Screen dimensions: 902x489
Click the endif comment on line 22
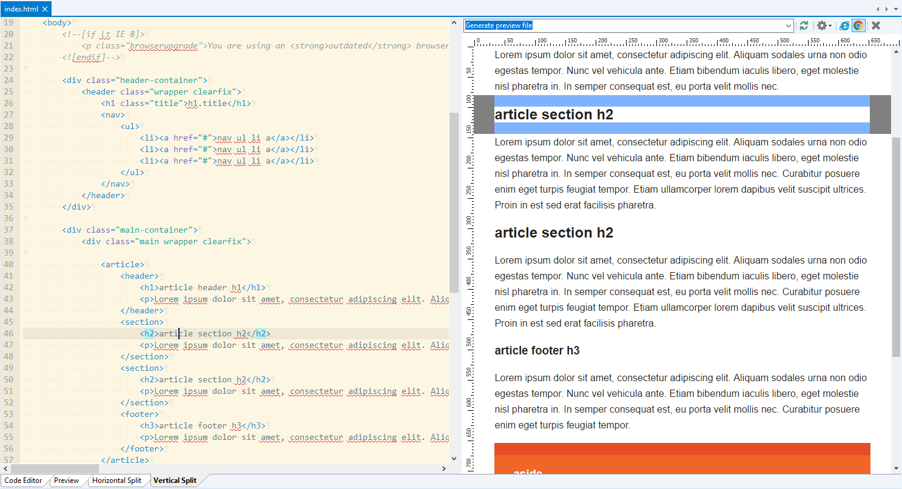coord(91,57)
